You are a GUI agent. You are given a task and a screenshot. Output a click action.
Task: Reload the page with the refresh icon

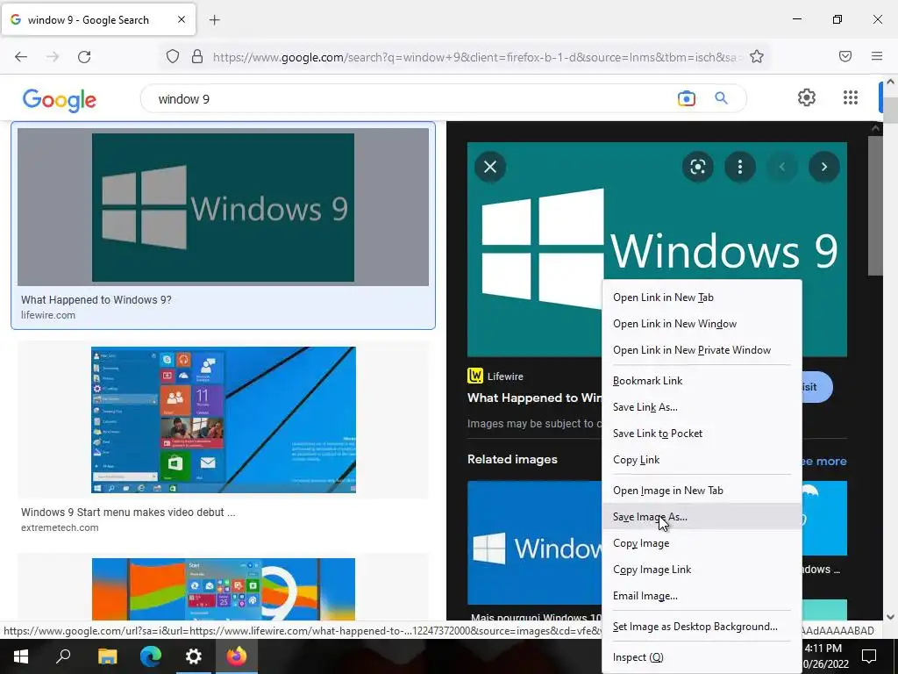click(84, 56)
